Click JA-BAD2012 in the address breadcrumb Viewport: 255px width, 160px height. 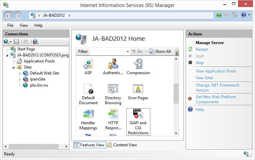pos(54,15)
